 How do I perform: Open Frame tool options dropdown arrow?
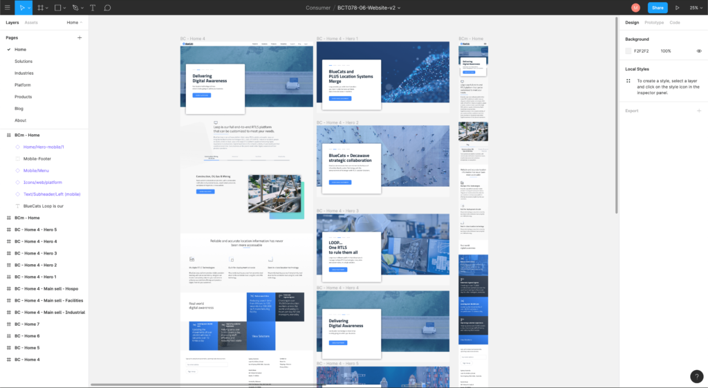click(x=47, y=8)
